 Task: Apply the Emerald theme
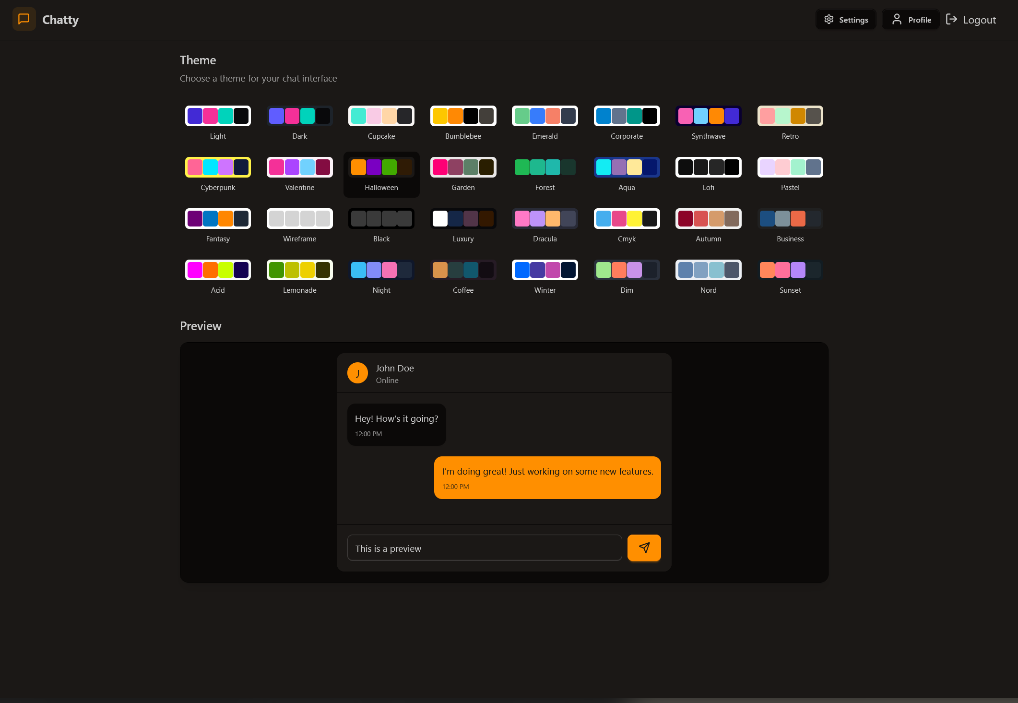pos(545,123)
